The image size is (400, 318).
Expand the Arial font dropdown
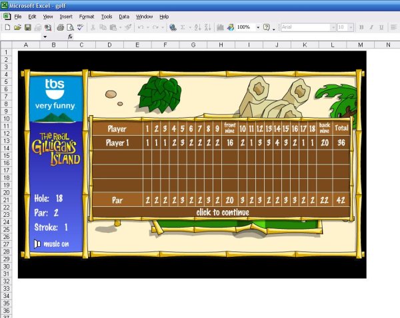(x=333, y=27)
